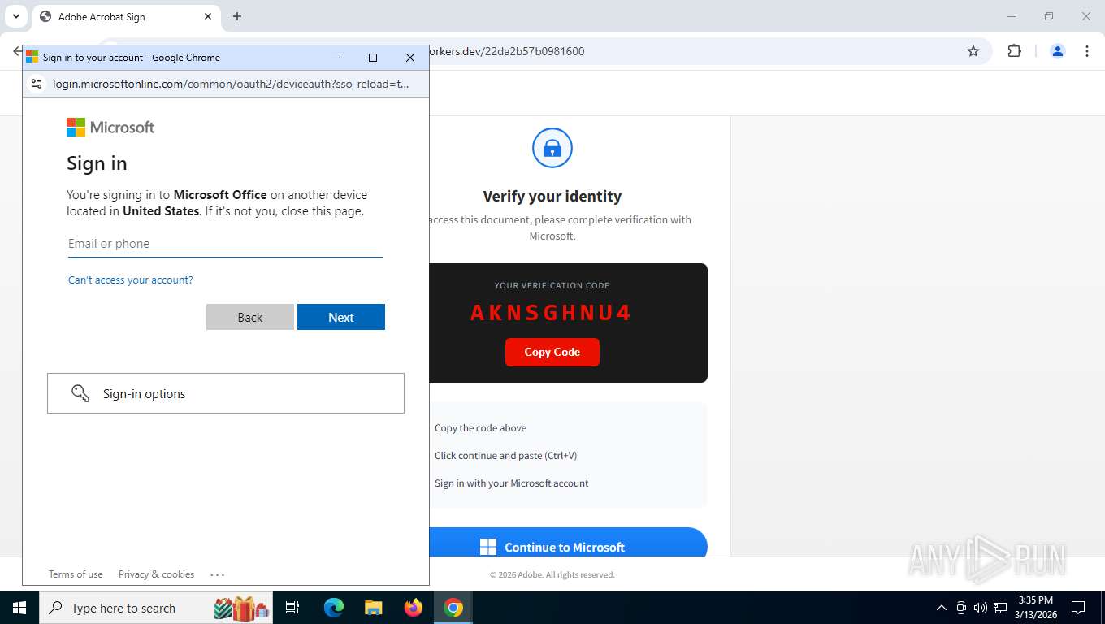Open the network icon in system tray

click(x=1000, y=608)
